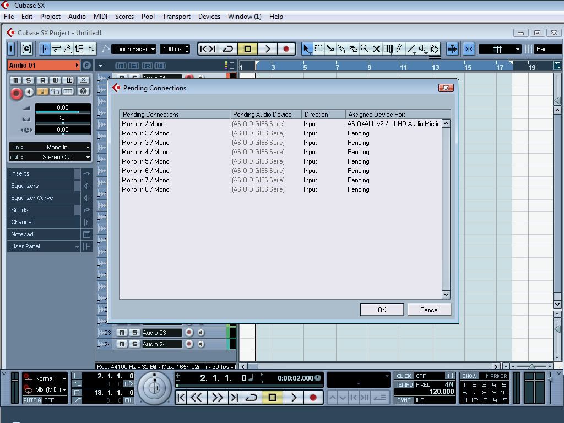
Task: Click the transport panel Record button
Action: pos(313,398)
